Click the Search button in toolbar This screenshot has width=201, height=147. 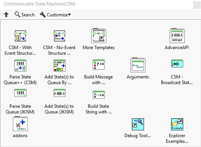click(25, 15)
